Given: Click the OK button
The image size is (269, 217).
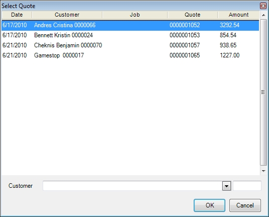Looking at the screenshot, I should point(209,205).
